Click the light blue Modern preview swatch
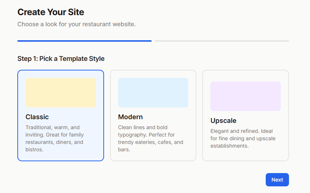This screenshot has height=193, width=310. coord(153,93)
